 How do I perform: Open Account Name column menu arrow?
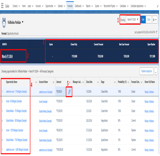click(x=53, y=82)
